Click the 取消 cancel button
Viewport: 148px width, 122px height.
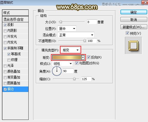(x=134, y=20)
